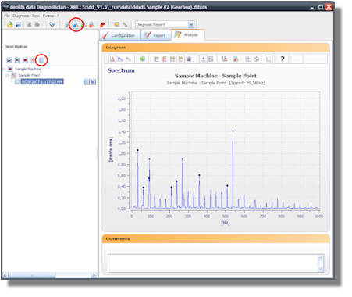Click the question mark help icon
The image size is (352, 297).
click(x=283, y=59)
